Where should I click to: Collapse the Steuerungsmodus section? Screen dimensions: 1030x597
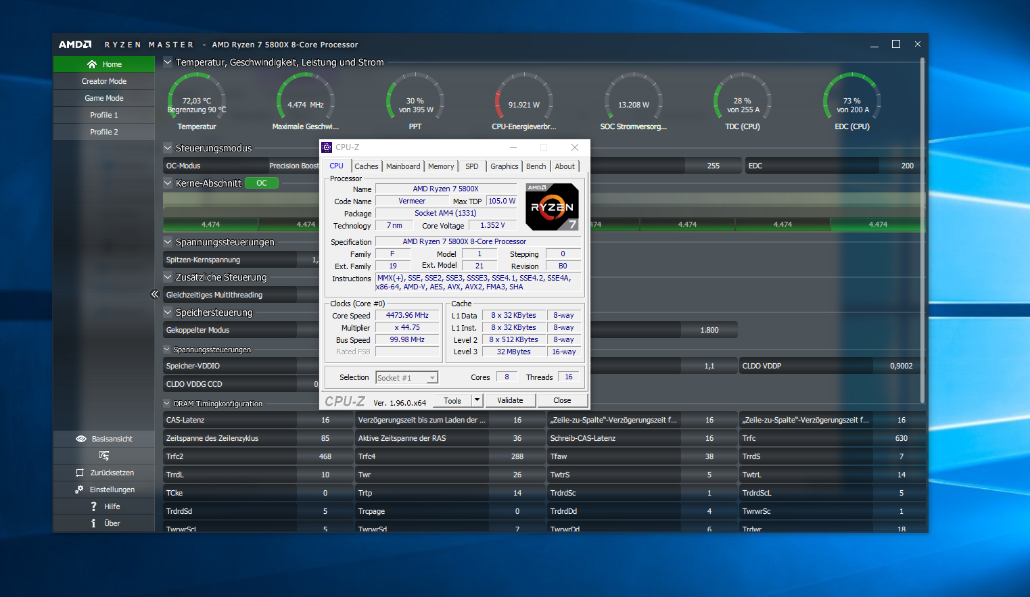point(168,147)
